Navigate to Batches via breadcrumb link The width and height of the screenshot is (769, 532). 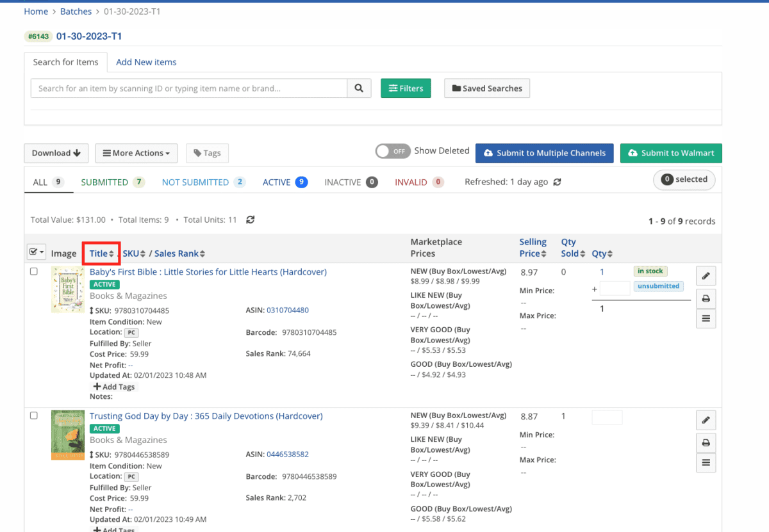click(76, 11)
